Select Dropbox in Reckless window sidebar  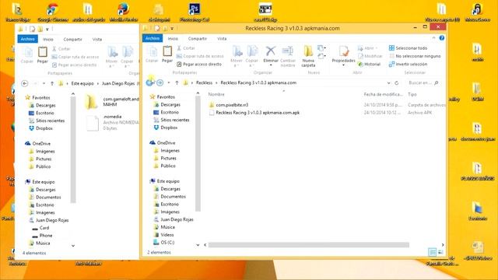[165, 128]
